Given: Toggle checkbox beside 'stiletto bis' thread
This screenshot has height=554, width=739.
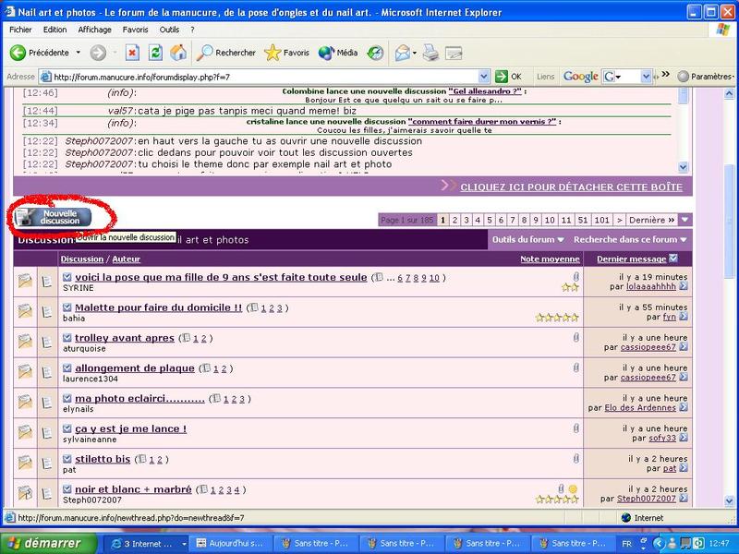Looking at the screenshot, I should click(x=67, y=459).
